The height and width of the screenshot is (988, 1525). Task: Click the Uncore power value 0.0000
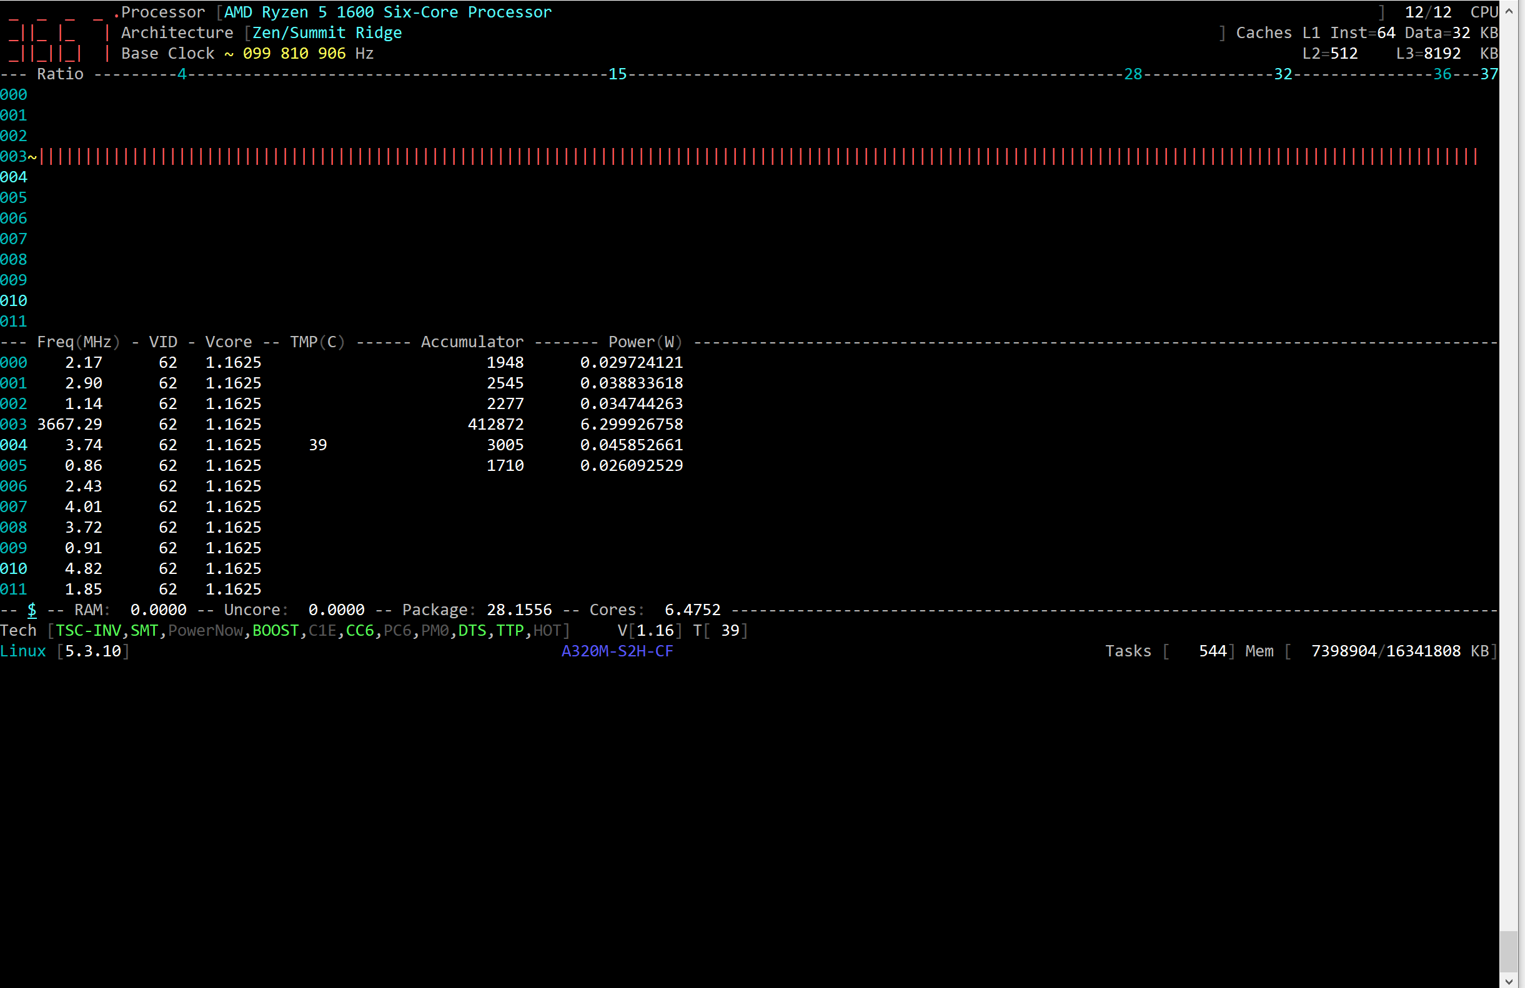[336, 610]
